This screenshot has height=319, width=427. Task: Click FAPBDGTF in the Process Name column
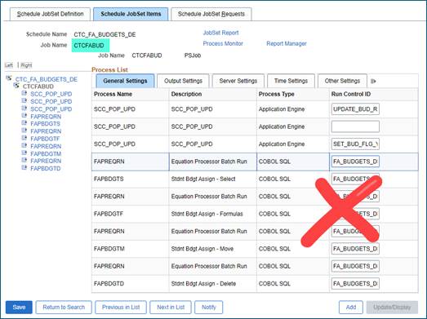click(109, 214)
